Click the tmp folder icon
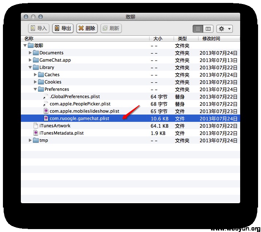 pyautogui.click(x=36, y=140)
